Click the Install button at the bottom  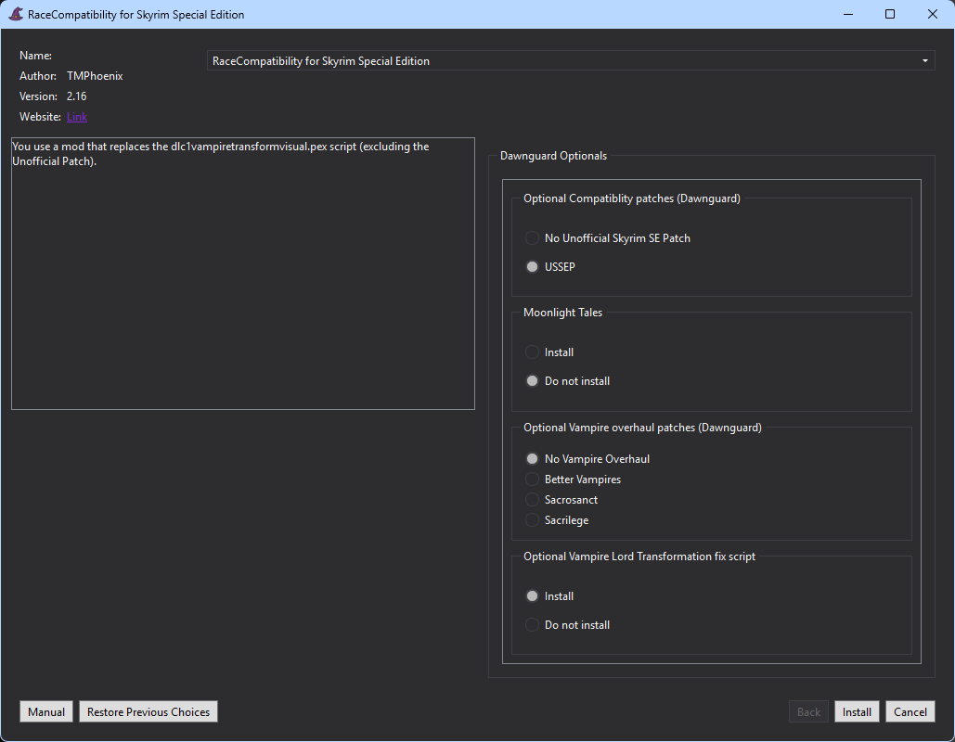[x=857, y=711]
